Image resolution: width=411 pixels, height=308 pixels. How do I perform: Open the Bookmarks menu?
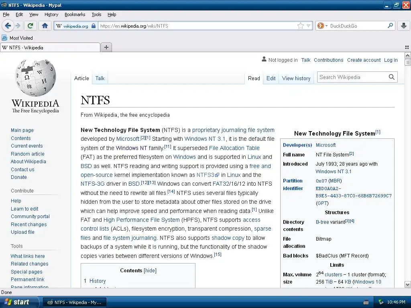click(x=75, y=14)
